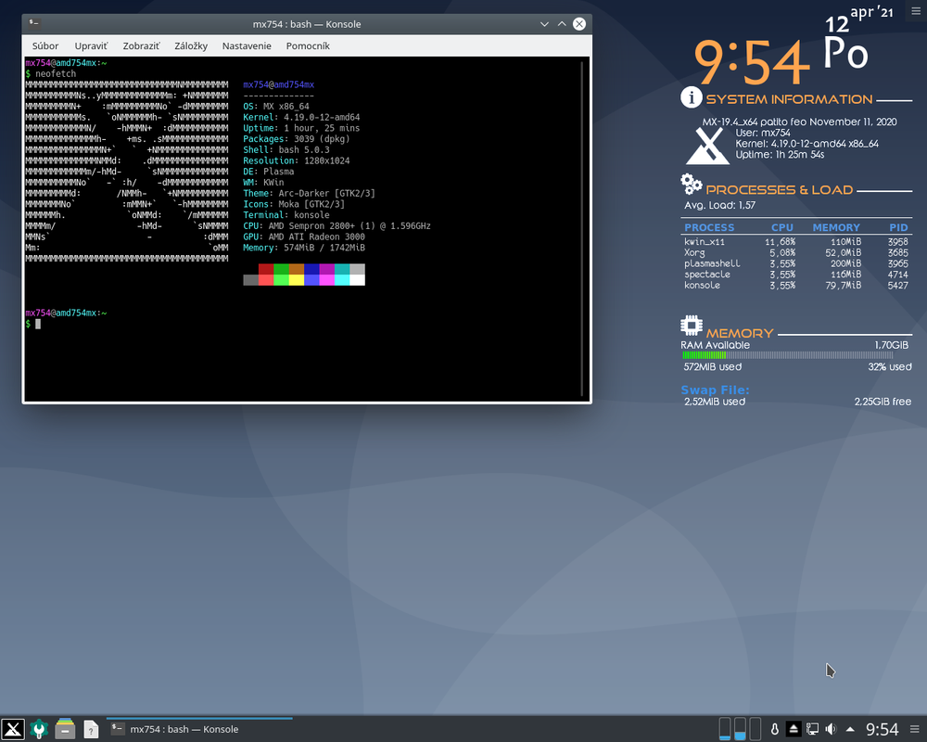Viewport: 927px width, 742px height.
Task: Click the 'kwin_x11' process row
Action: click(x=795, y=241)
